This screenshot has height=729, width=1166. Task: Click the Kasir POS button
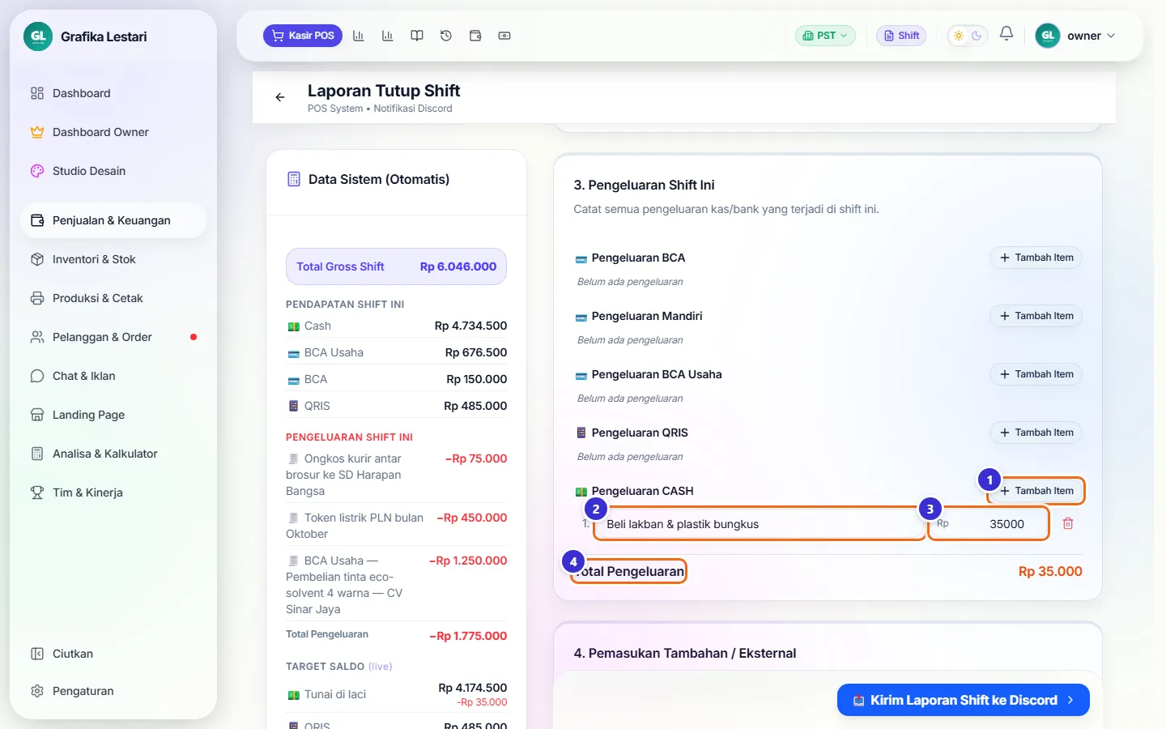[303, 36]
